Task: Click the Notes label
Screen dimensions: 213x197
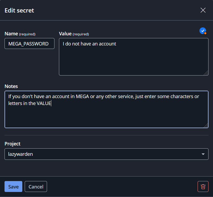Action: (11, 86)
